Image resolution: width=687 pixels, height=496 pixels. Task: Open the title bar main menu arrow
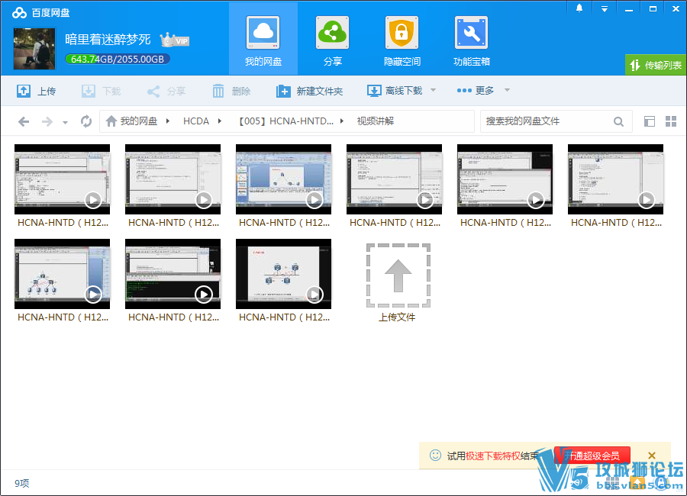(605, 8)
